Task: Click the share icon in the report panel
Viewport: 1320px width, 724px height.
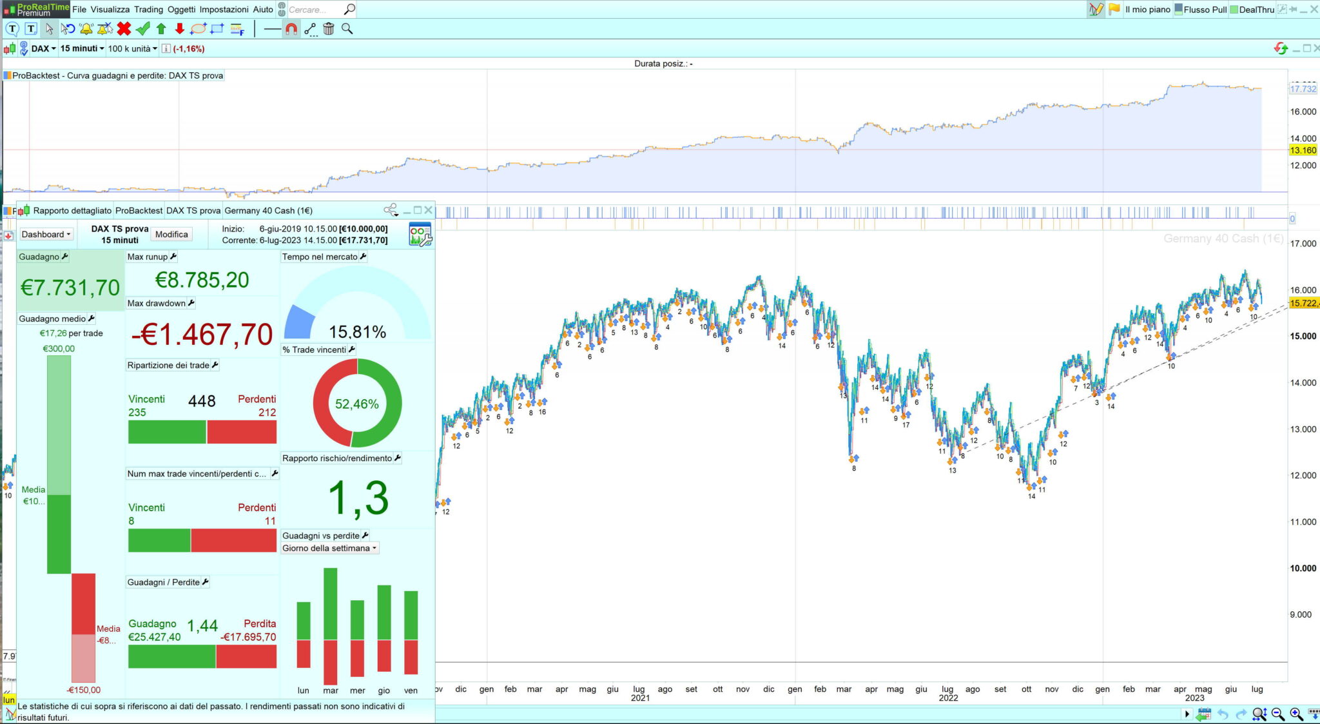Action: coord(390,210)
